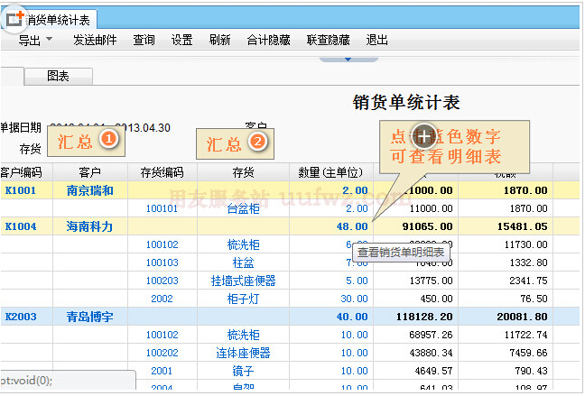Image resolution: width=585 pixels, height=396 pixels.
Task: Refresh the report with 刷新
Action: tap(219, 40)
